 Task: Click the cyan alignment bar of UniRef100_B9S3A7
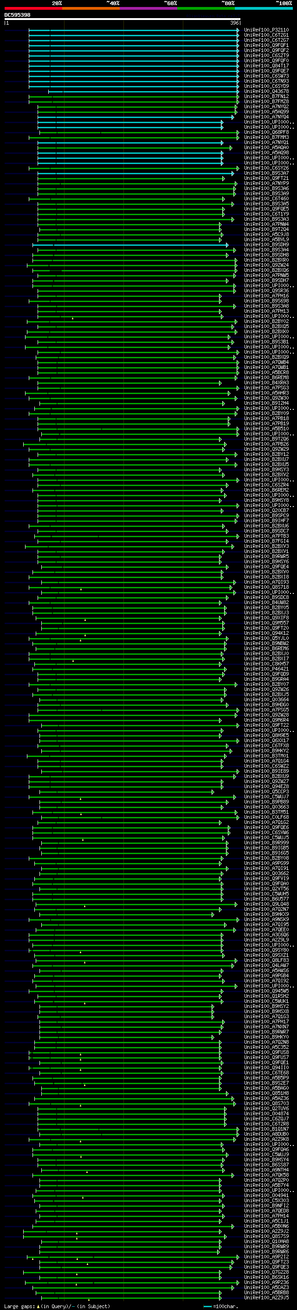[x=135, y=173]
